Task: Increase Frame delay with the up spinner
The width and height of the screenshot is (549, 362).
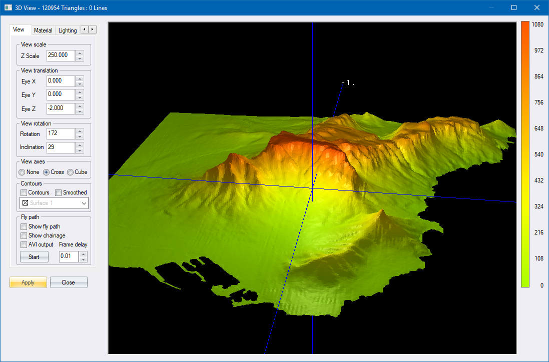Action: (83, 254)
